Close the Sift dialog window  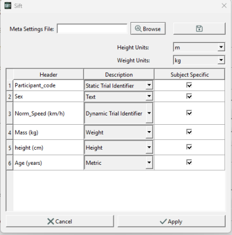click(x=224, y=6)
